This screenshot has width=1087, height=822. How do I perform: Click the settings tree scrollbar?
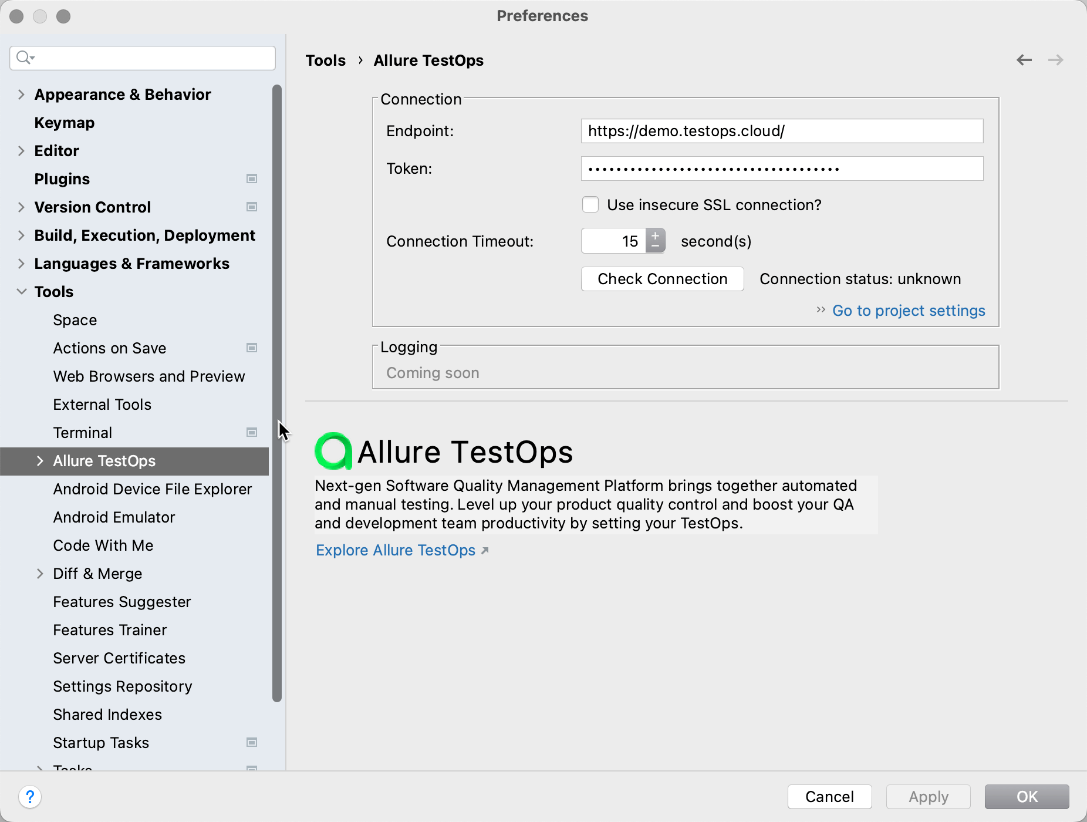click(277, 393)
